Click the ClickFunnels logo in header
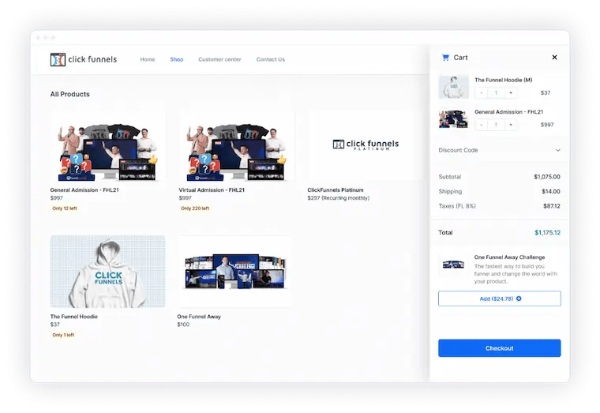 pyautogui.click(x=84, y=59)
